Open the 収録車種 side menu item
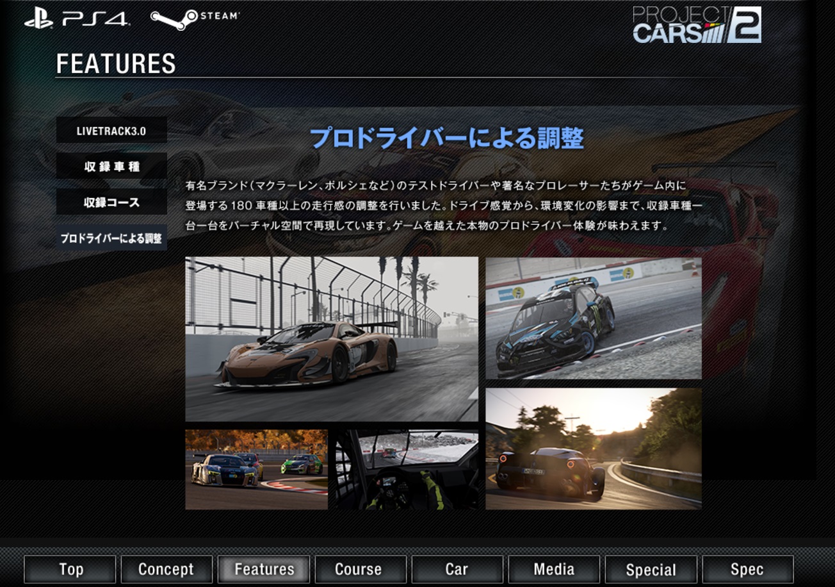835x587 pixels. point(111,167)
